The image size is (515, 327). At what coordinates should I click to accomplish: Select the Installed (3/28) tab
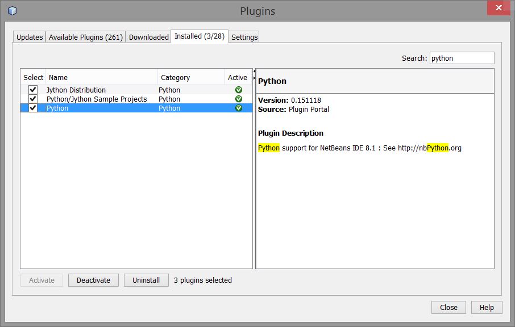200,36
